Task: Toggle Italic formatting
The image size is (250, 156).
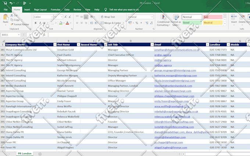Action: coord(40,23)
